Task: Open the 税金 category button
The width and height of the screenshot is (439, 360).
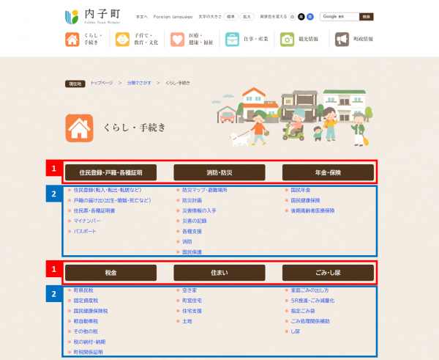Action: pos(111,273)
